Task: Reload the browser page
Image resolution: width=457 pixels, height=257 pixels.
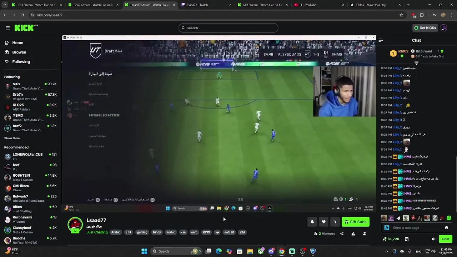Action: 22,15
